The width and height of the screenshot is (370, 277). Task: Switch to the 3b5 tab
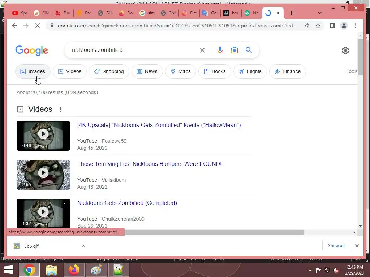[168, 13]
